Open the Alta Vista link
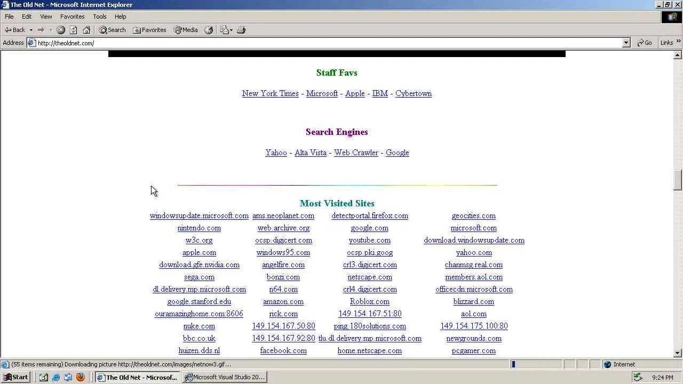Screen dimensions: 683x384 311,153
